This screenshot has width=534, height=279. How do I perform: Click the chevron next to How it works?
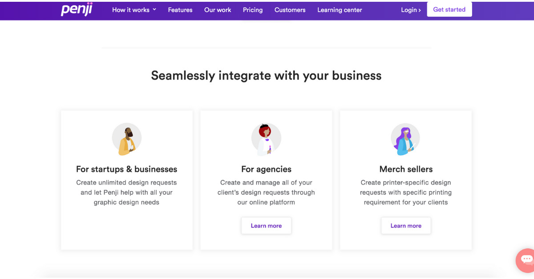154,9
